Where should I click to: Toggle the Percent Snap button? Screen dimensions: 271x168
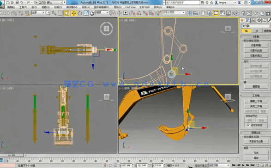coord(145,13)
